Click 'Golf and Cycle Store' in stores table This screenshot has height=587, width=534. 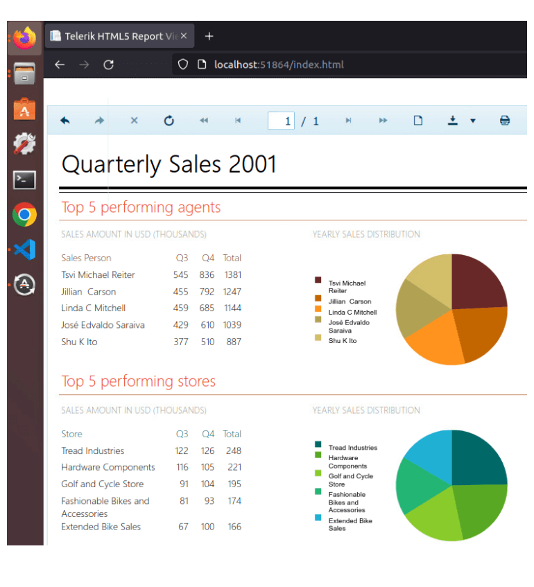103,484
